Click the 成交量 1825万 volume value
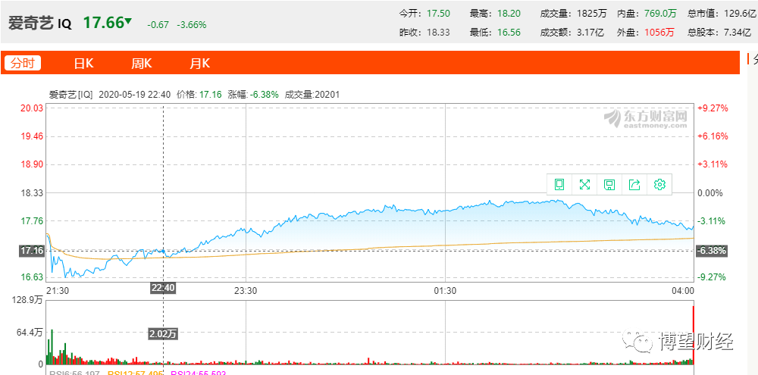The width and height of the screenshot is (758, 375). pos(594,14)
